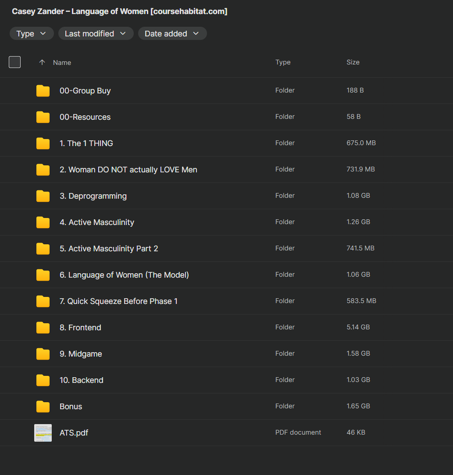Click the 10. Backend folder icon
This screenshot has height=475, width=453.
[x=43, y=380]
